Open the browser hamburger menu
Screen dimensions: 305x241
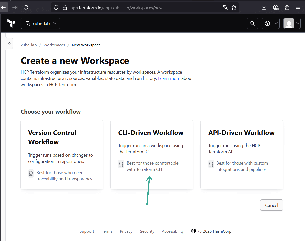[x=298, y=7]
